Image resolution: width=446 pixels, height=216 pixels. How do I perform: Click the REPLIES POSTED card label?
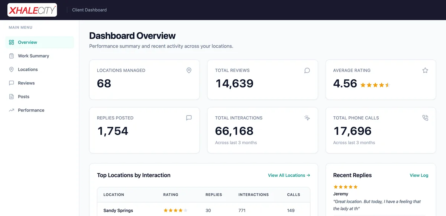[x=115, y=118]
